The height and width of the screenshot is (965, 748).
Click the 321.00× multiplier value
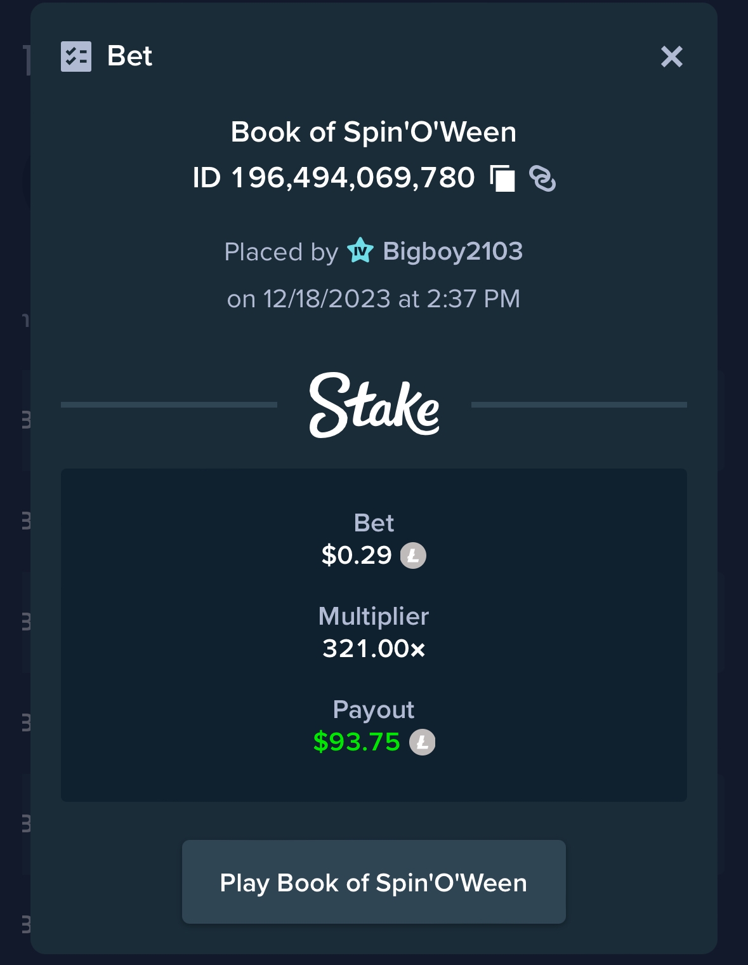(x=374, y=649)
